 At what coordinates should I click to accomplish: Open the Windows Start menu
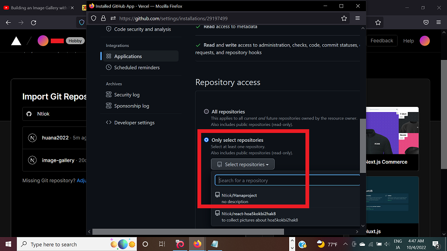8,244
